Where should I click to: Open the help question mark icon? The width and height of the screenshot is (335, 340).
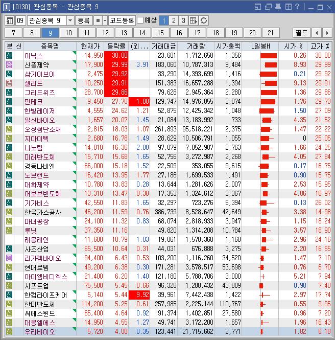click(x=297, y=7)
